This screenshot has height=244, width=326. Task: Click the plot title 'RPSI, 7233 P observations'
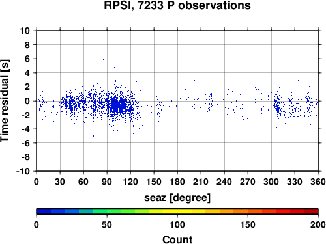(177, 5)
